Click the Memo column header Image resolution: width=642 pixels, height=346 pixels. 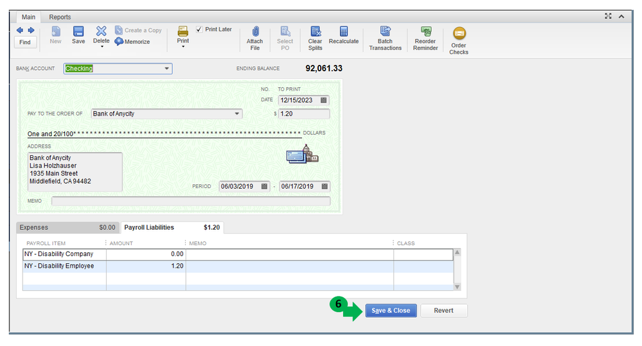tap(198, 243)
